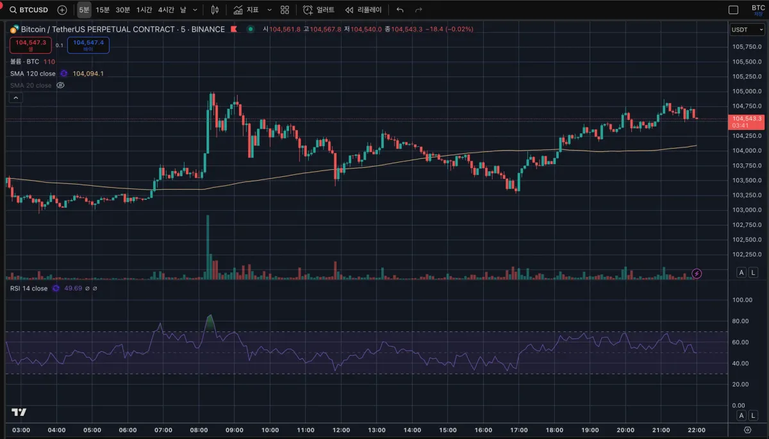Click the red 104,547.3 sell button
769x439 pixels.
[31, 45]
